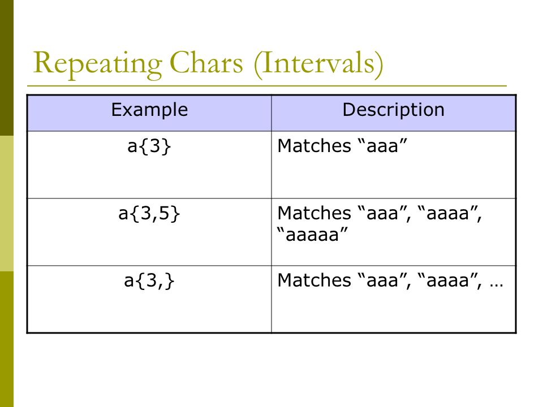Click the word (Intervals) in the title
Screen dimensions: 543x407
318,64
